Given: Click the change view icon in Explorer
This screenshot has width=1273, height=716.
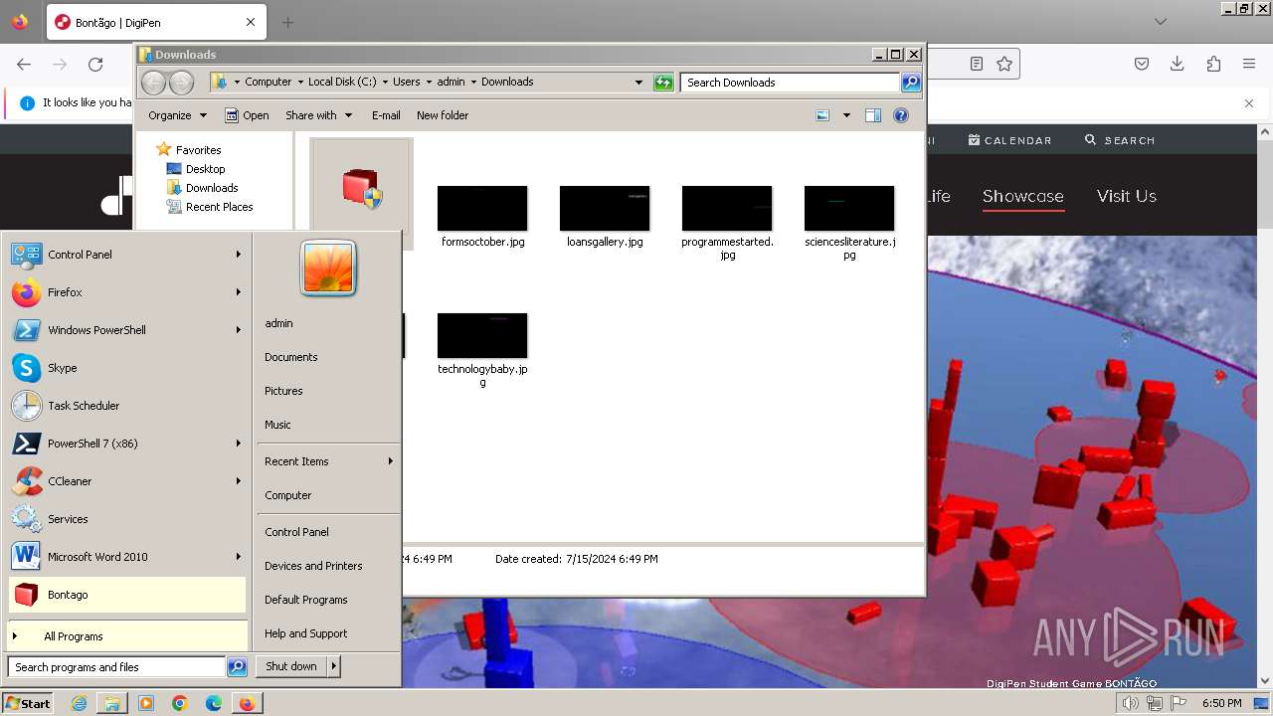Looking at the screenshot, I should coord(822,115).
